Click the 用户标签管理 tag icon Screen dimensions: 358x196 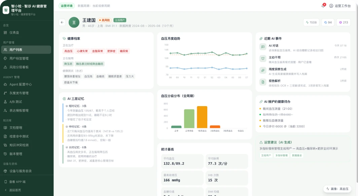(5, 59)
